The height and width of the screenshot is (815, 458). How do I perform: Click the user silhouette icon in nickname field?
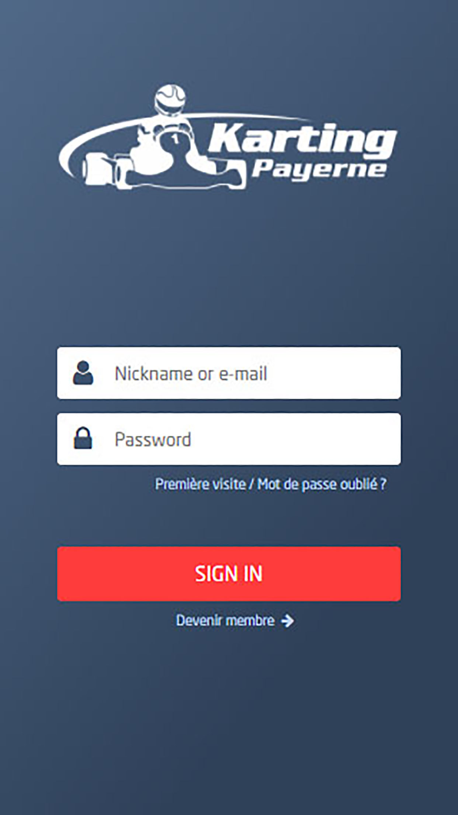83,373
